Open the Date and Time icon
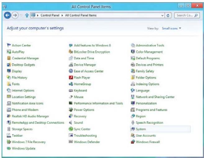 [71, 58]
